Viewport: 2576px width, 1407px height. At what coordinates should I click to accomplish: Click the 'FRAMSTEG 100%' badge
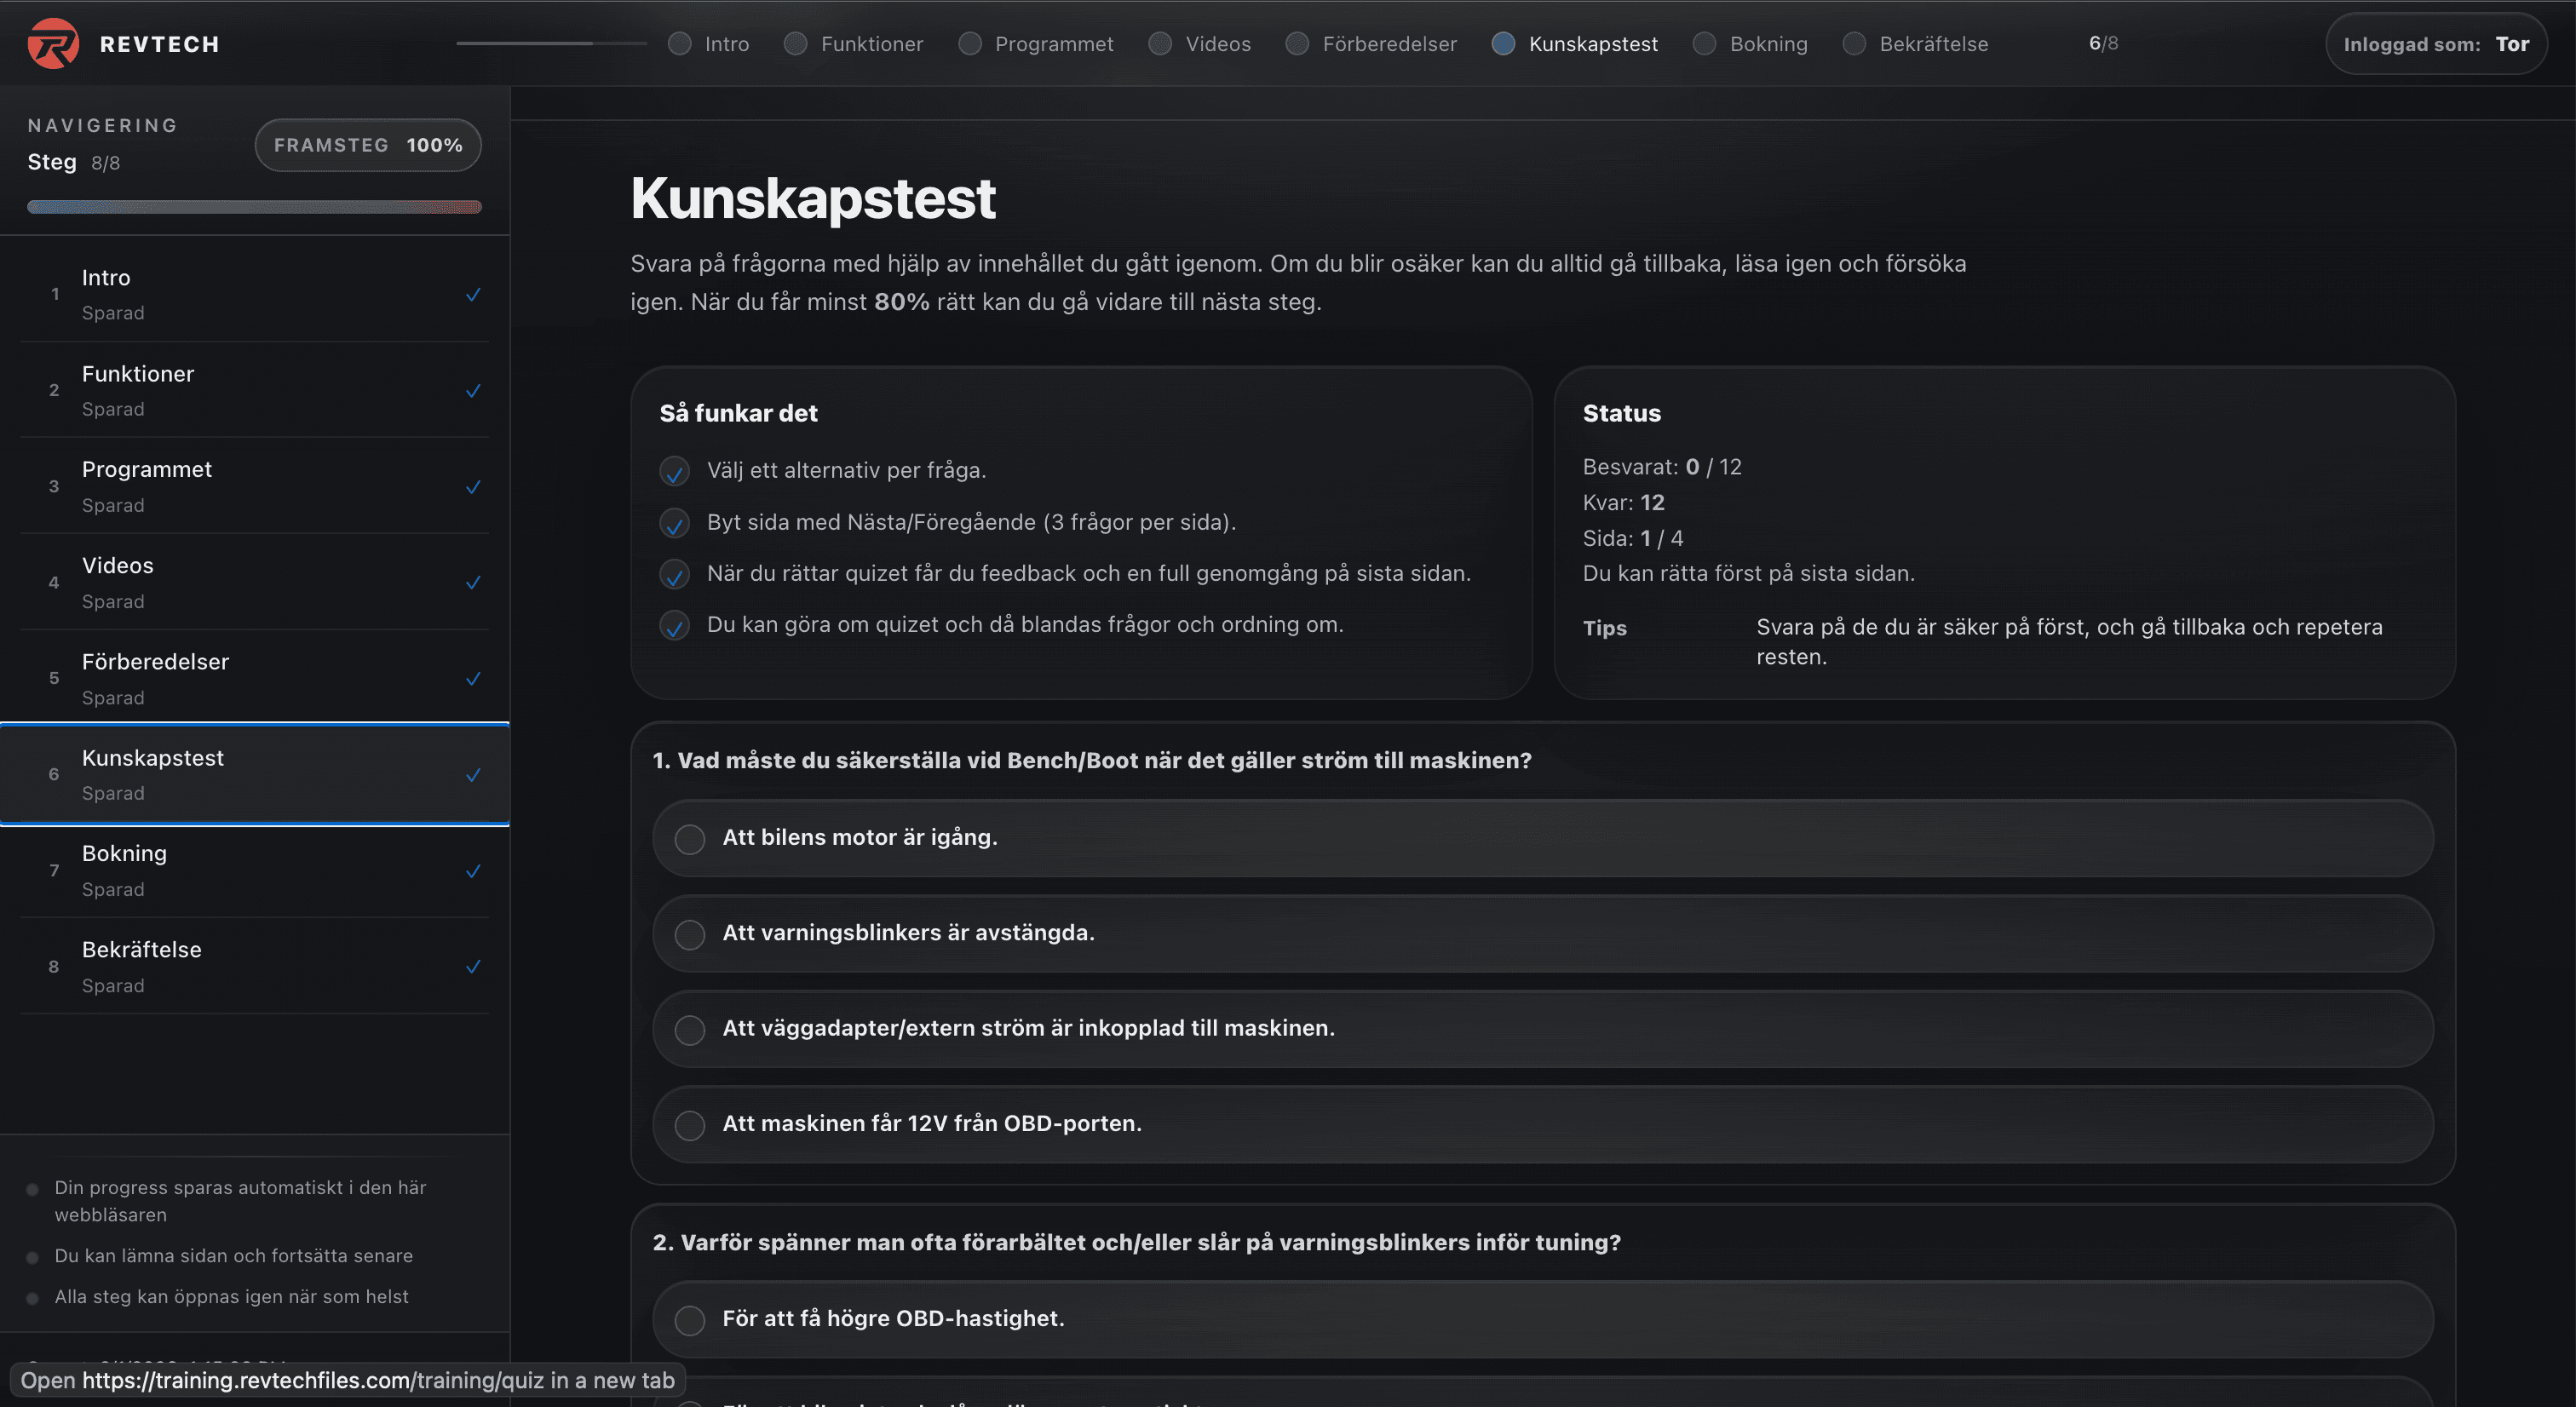click(x=368, y=145)
